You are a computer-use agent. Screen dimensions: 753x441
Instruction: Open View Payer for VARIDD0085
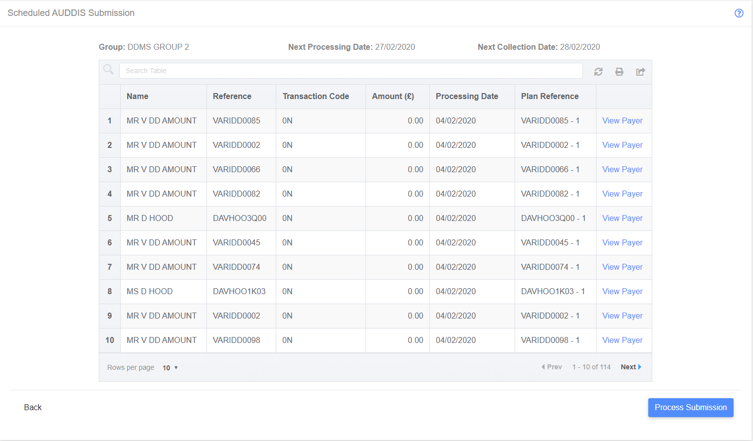click(622, 121)
